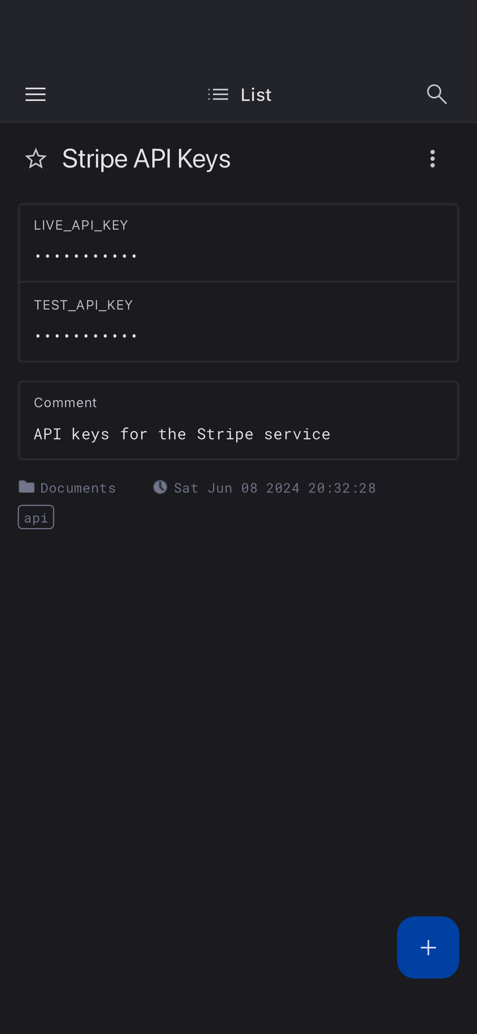Image resolution: width=477 pixels, height=1034 pixels.
Task: Select the api tag chip
Action: tap(36, 517)
